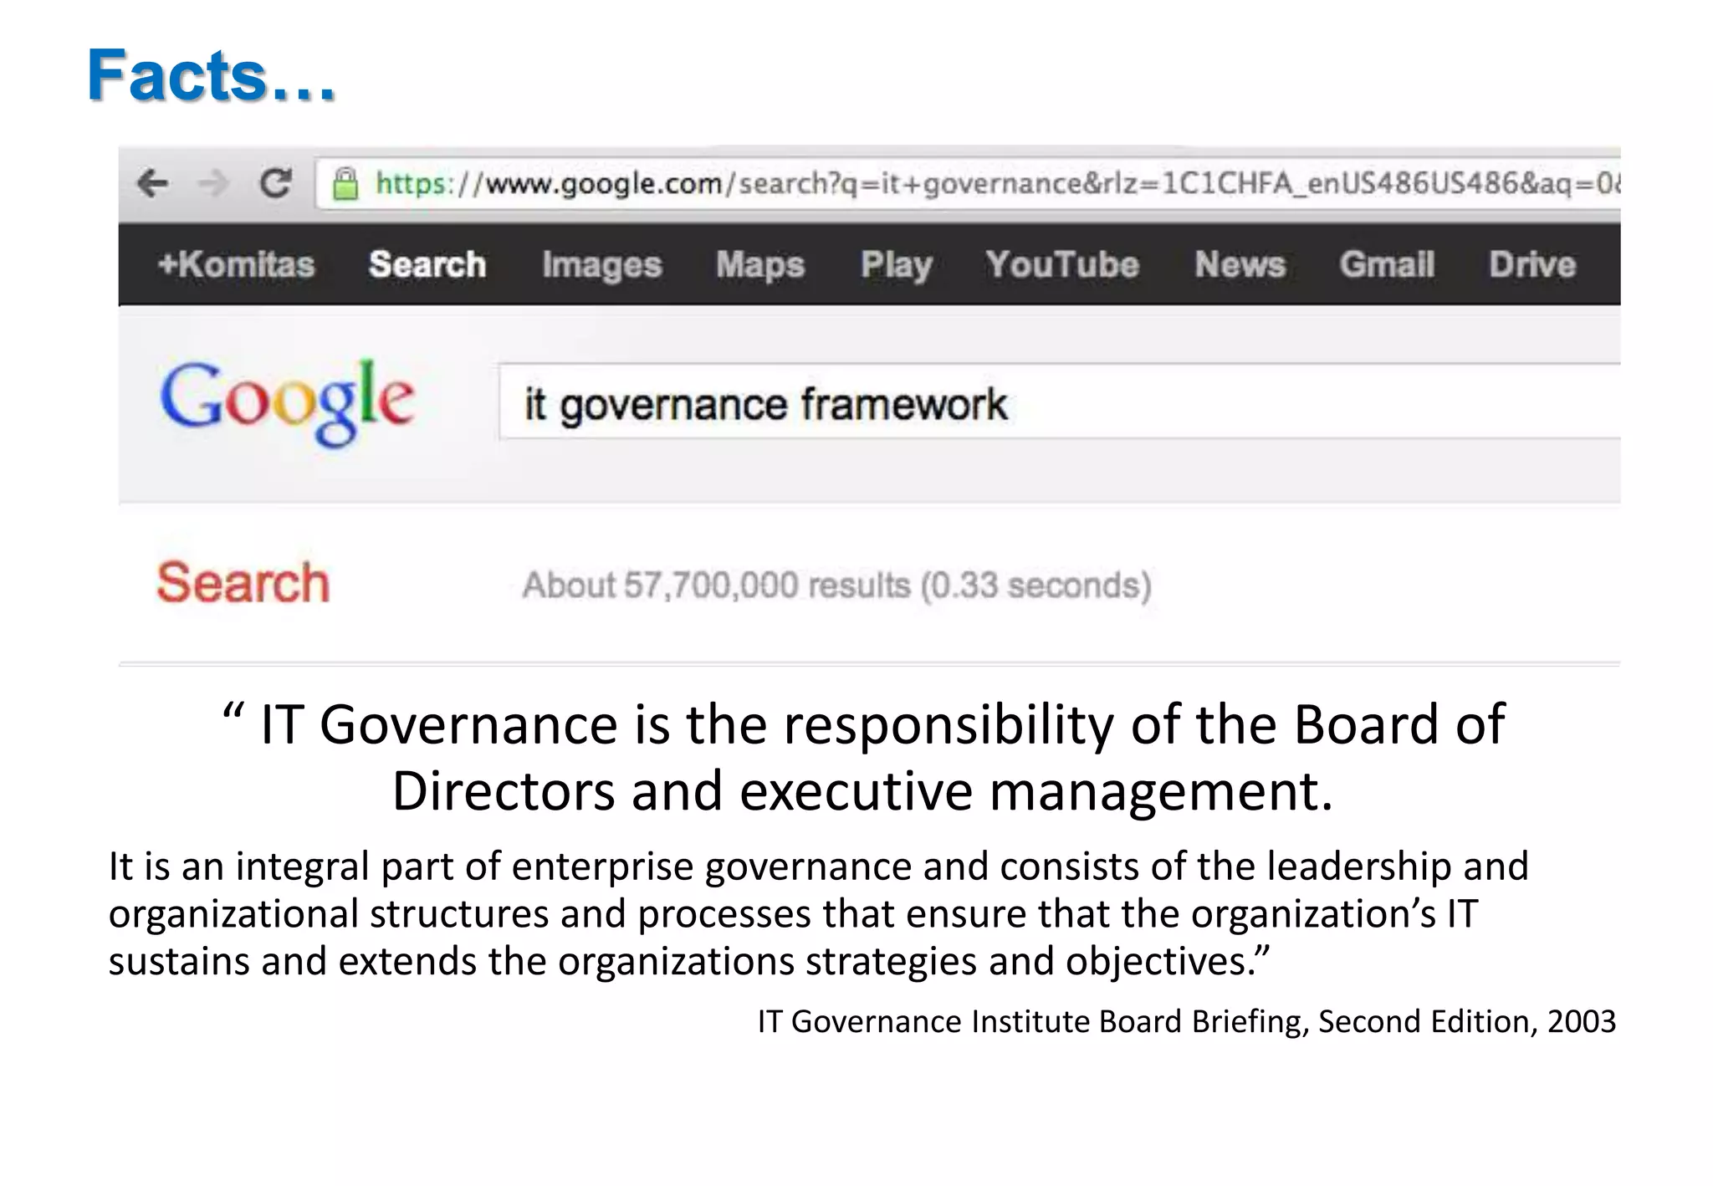Click the browser back arrow
The image size is (1713, 1186).
[x=152, y=182]
